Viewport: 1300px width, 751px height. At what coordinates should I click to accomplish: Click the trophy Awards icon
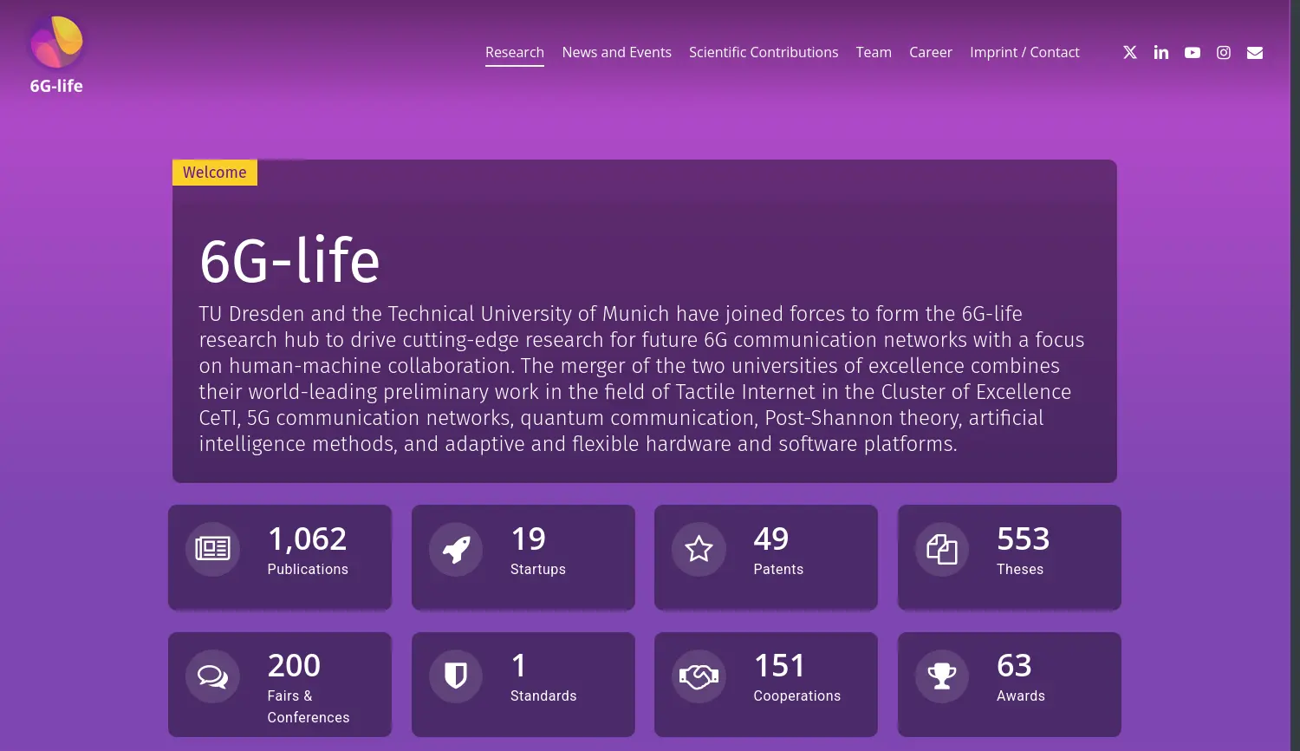coord(942,676)
